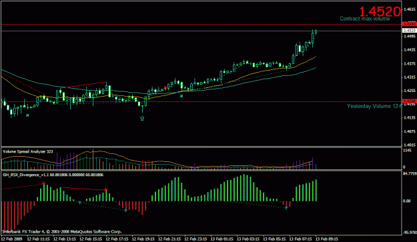The image size is (417, 242).
Task: Click the 1.4315 price axis label
Action: click(x=410, y=77)
